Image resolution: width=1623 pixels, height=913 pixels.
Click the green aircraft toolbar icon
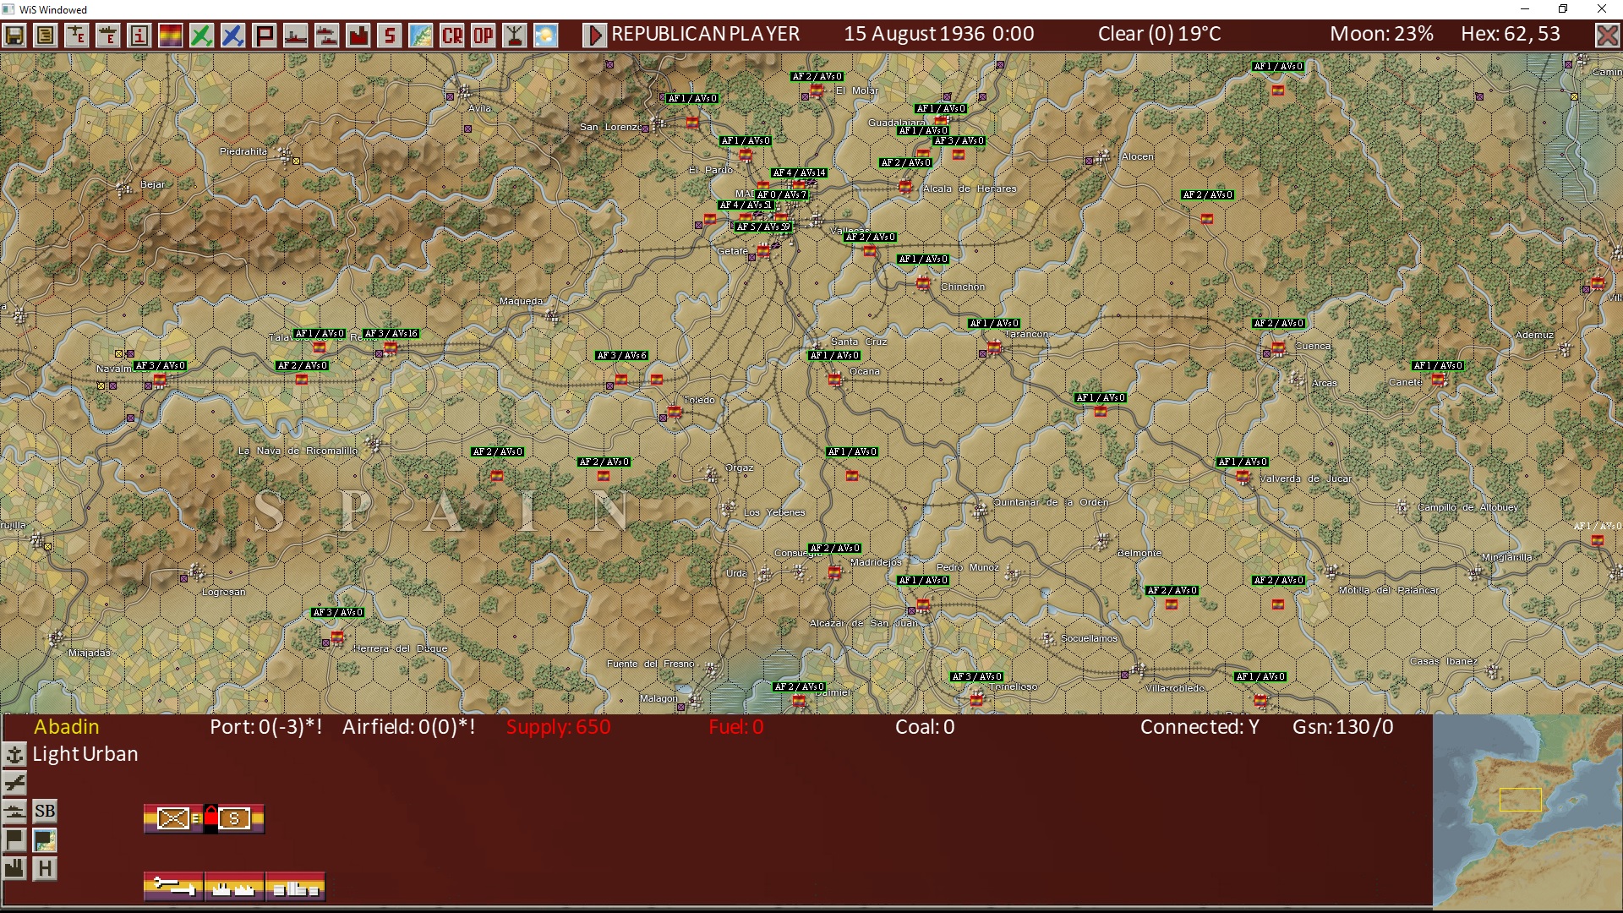pos(201,36)
